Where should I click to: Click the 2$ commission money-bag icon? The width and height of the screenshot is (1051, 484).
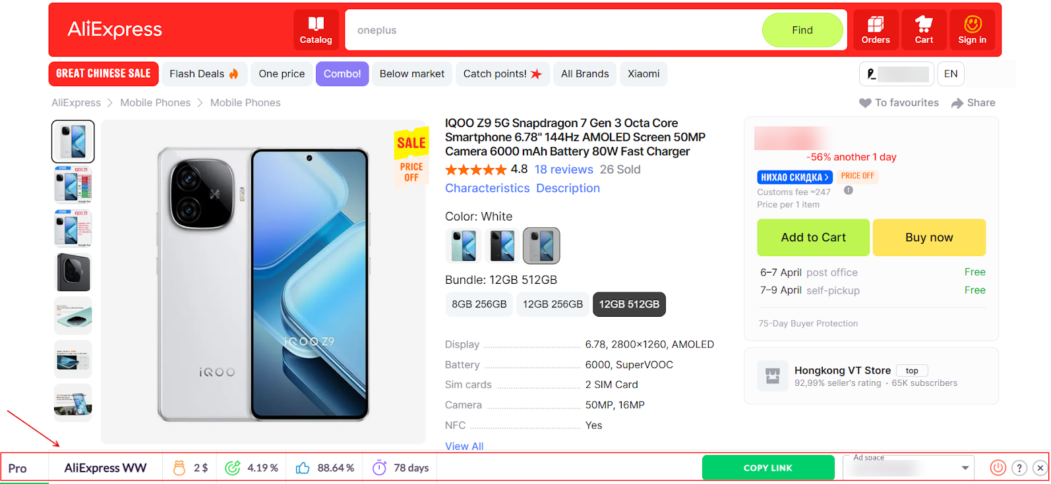[x=179, y=468]
